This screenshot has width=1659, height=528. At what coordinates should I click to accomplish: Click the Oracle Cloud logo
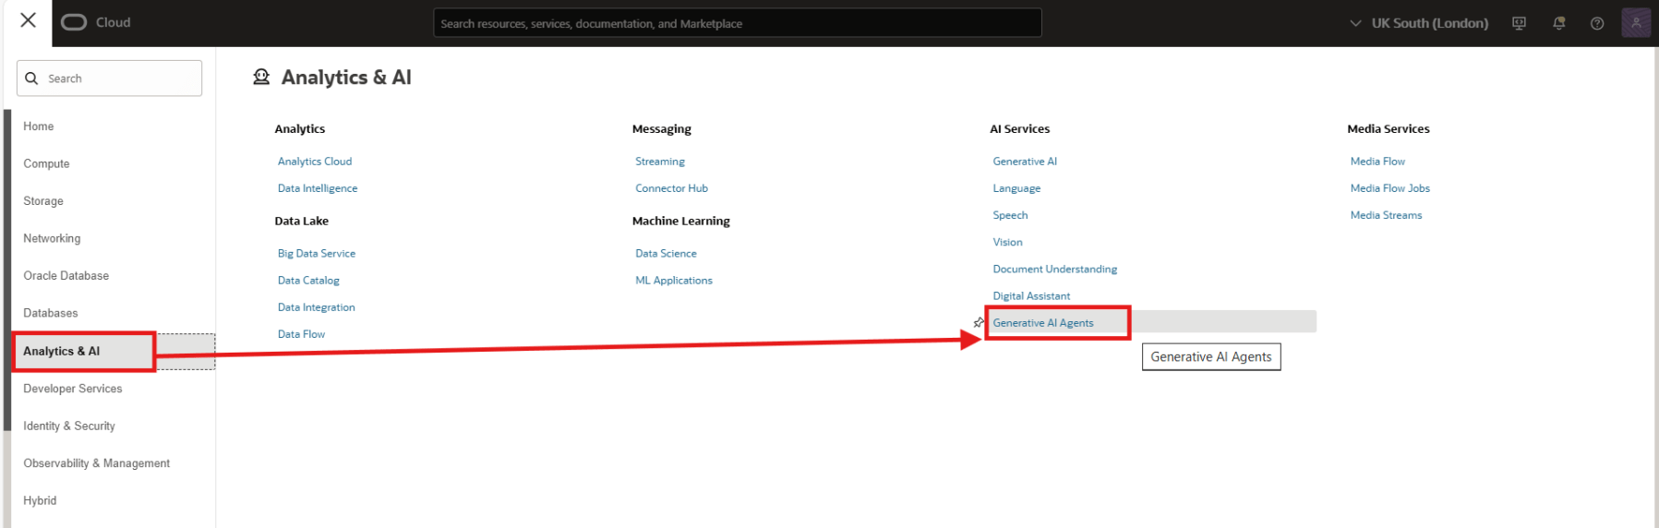pyautogui.click(x=96, y=22)
